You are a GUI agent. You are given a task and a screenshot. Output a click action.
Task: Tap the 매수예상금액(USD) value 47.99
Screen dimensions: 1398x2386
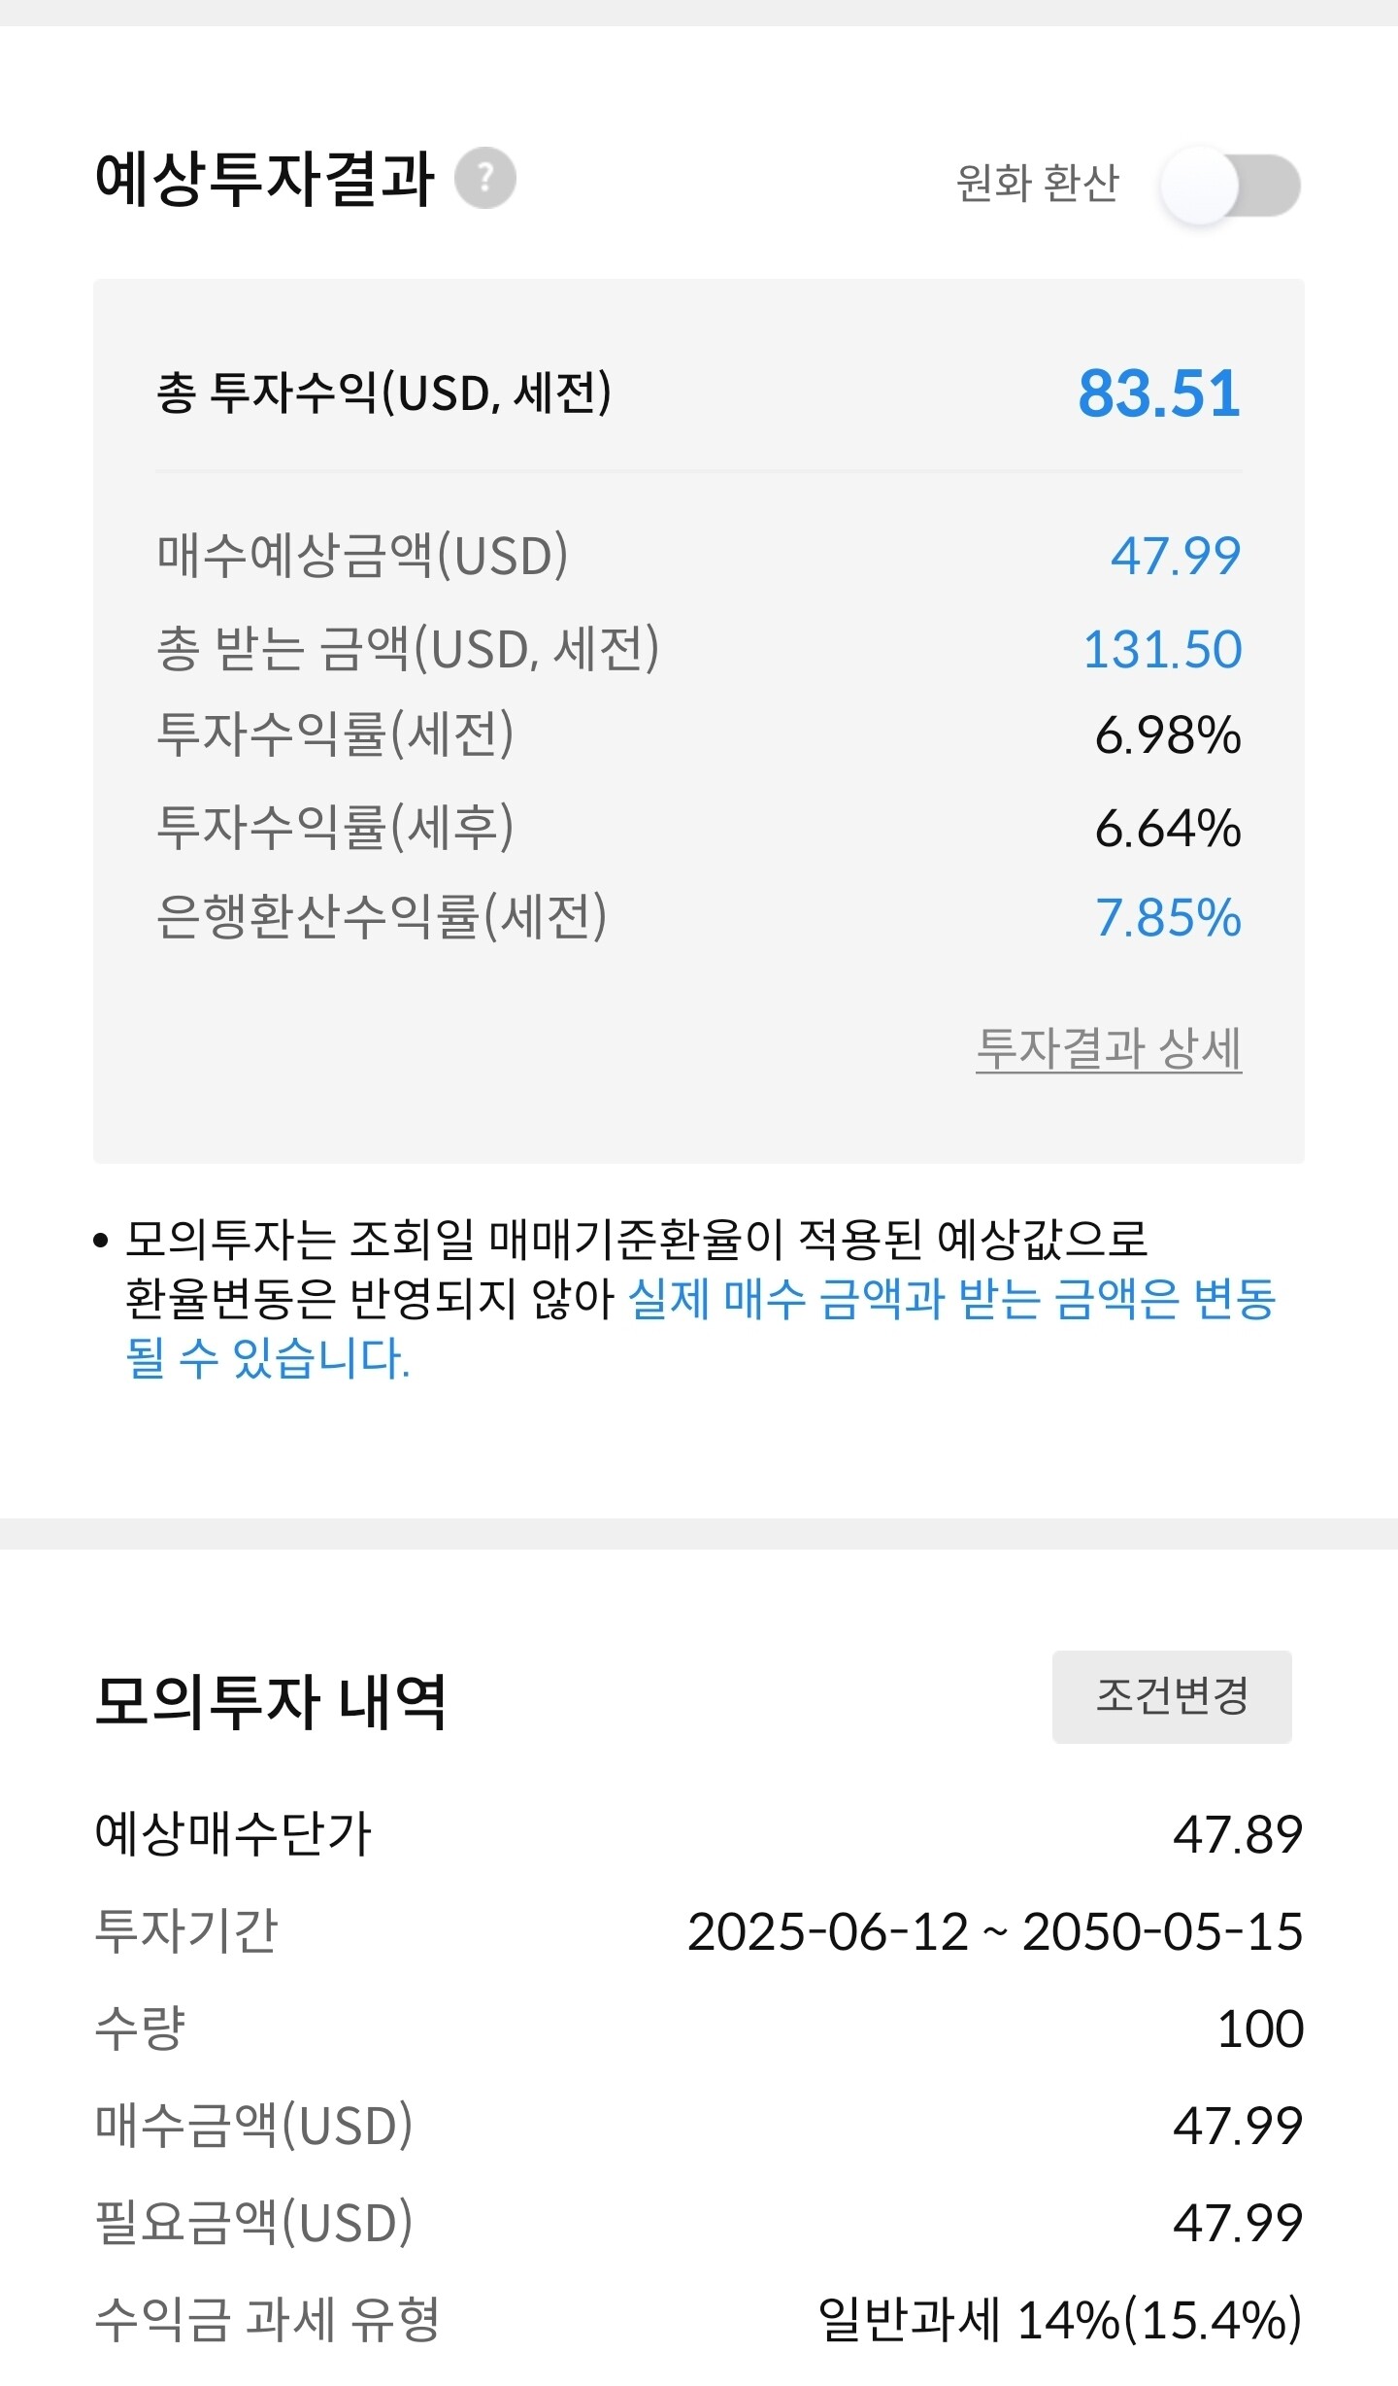tap(1176, 556)
